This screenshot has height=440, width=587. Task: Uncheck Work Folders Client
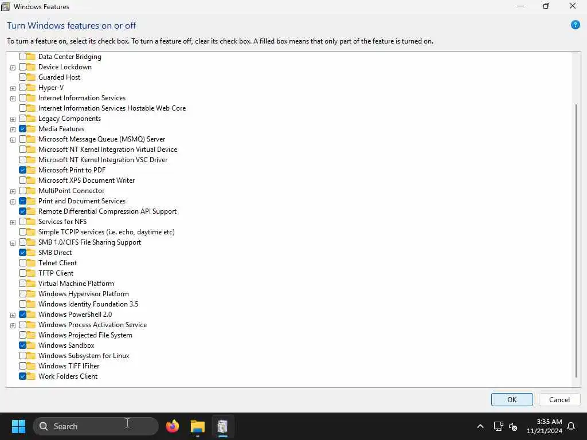tap(22, 376)
